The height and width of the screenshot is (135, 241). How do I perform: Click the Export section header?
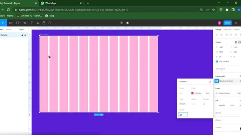coord(218,127)
